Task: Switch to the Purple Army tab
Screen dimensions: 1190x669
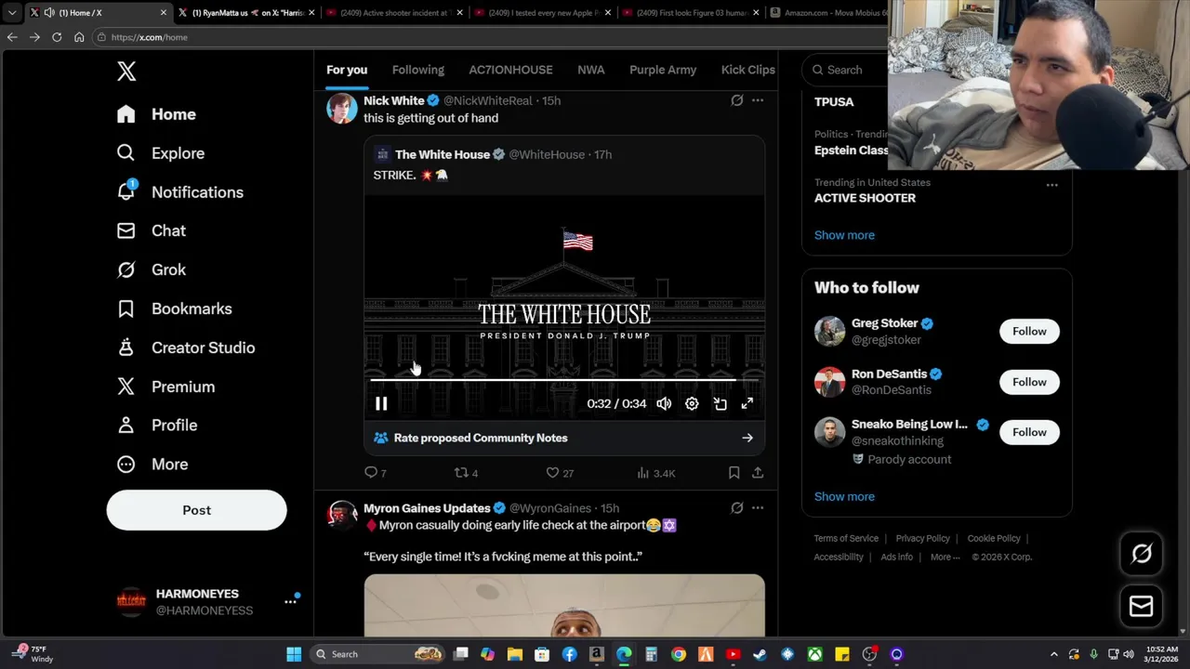Action: (x=663, y=70)
